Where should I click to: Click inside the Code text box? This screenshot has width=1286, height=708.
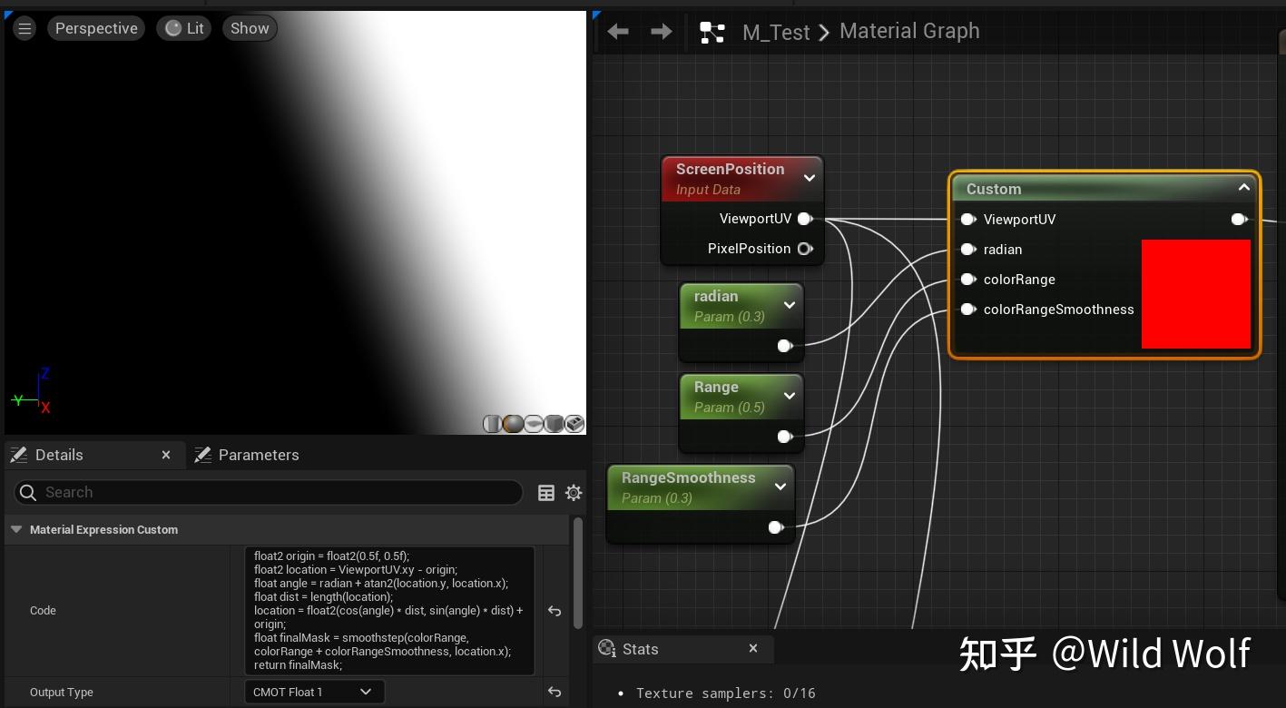389,610
